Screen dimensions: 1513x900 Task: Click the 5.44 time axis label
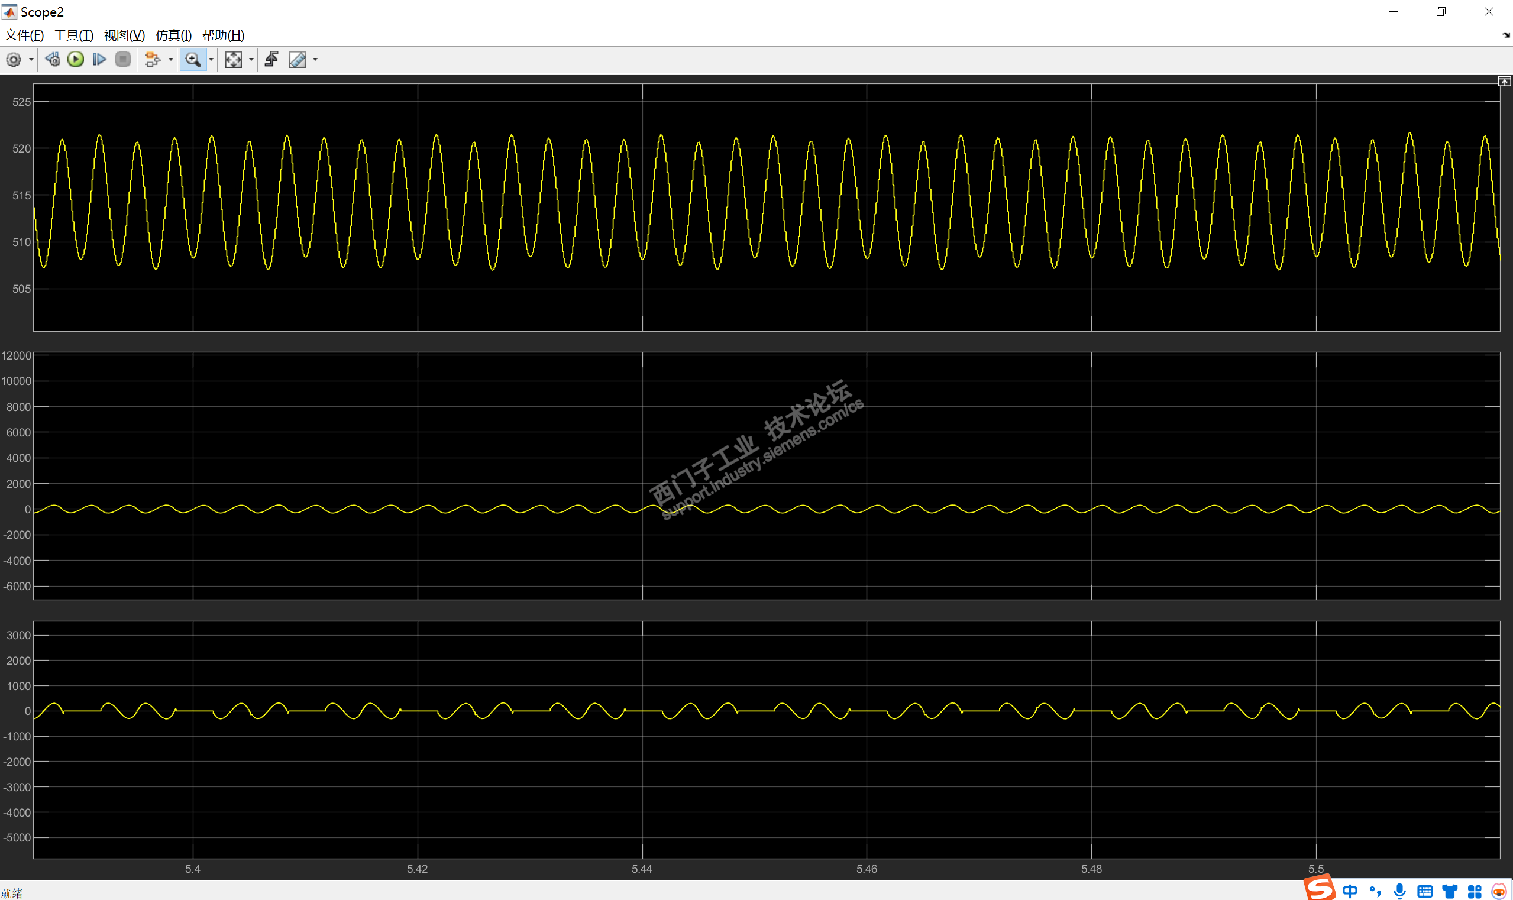(x=642, y=869)
